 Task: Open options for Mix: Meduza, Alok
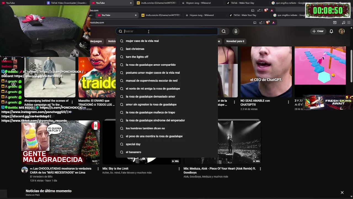260,169
